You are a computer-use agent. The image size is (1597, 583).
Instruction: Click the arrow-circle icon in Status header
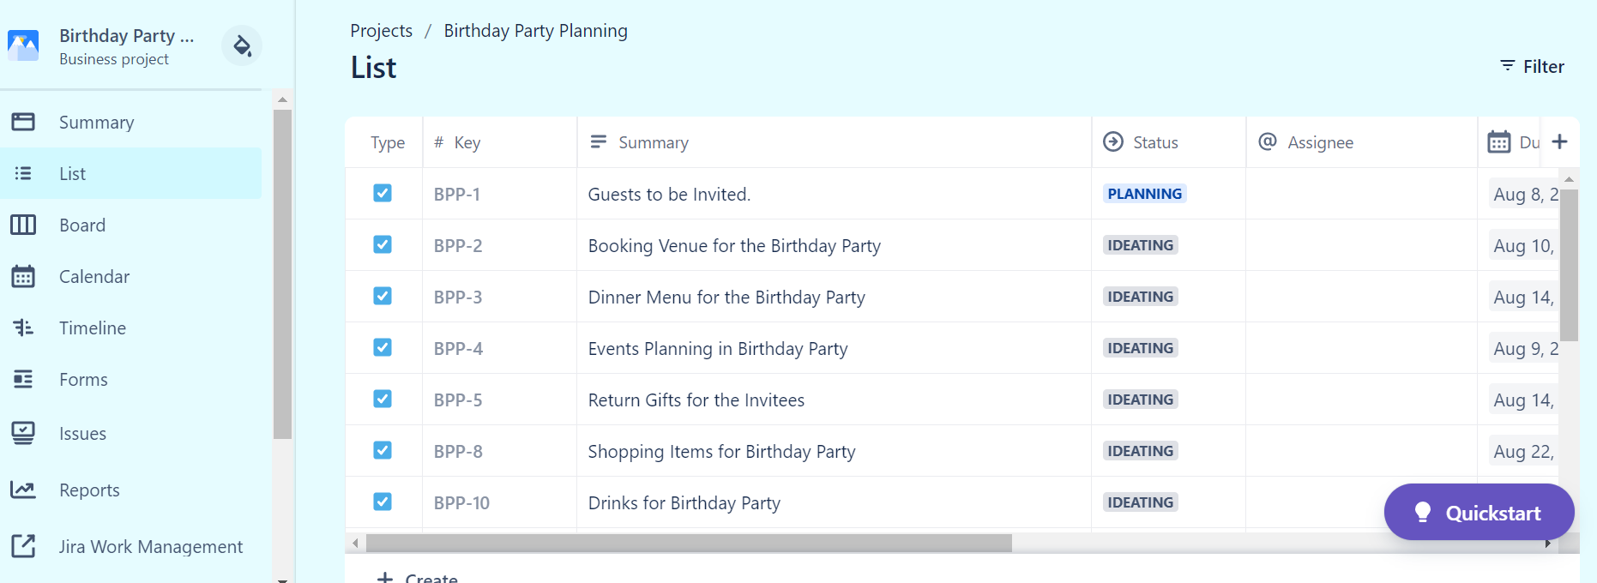pos(1113,141)
